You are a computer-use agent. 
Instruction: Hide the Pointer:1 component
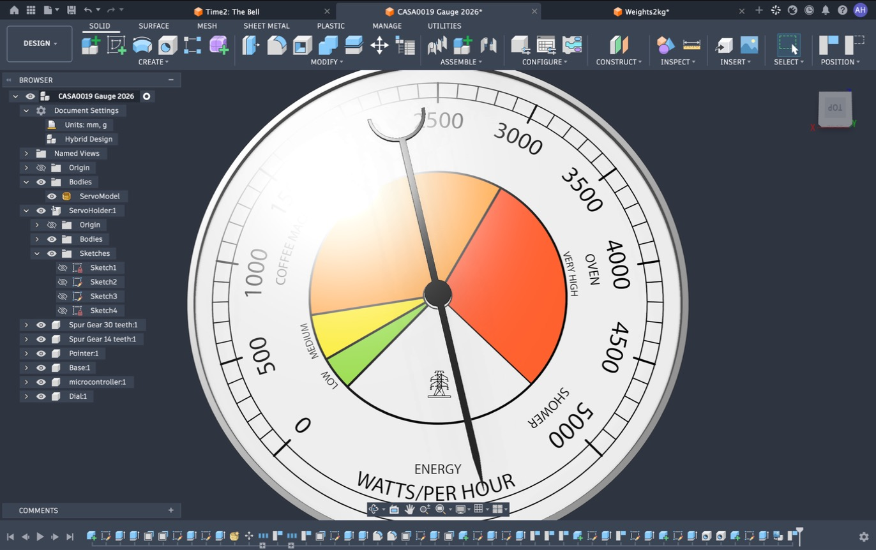[41, 353]
